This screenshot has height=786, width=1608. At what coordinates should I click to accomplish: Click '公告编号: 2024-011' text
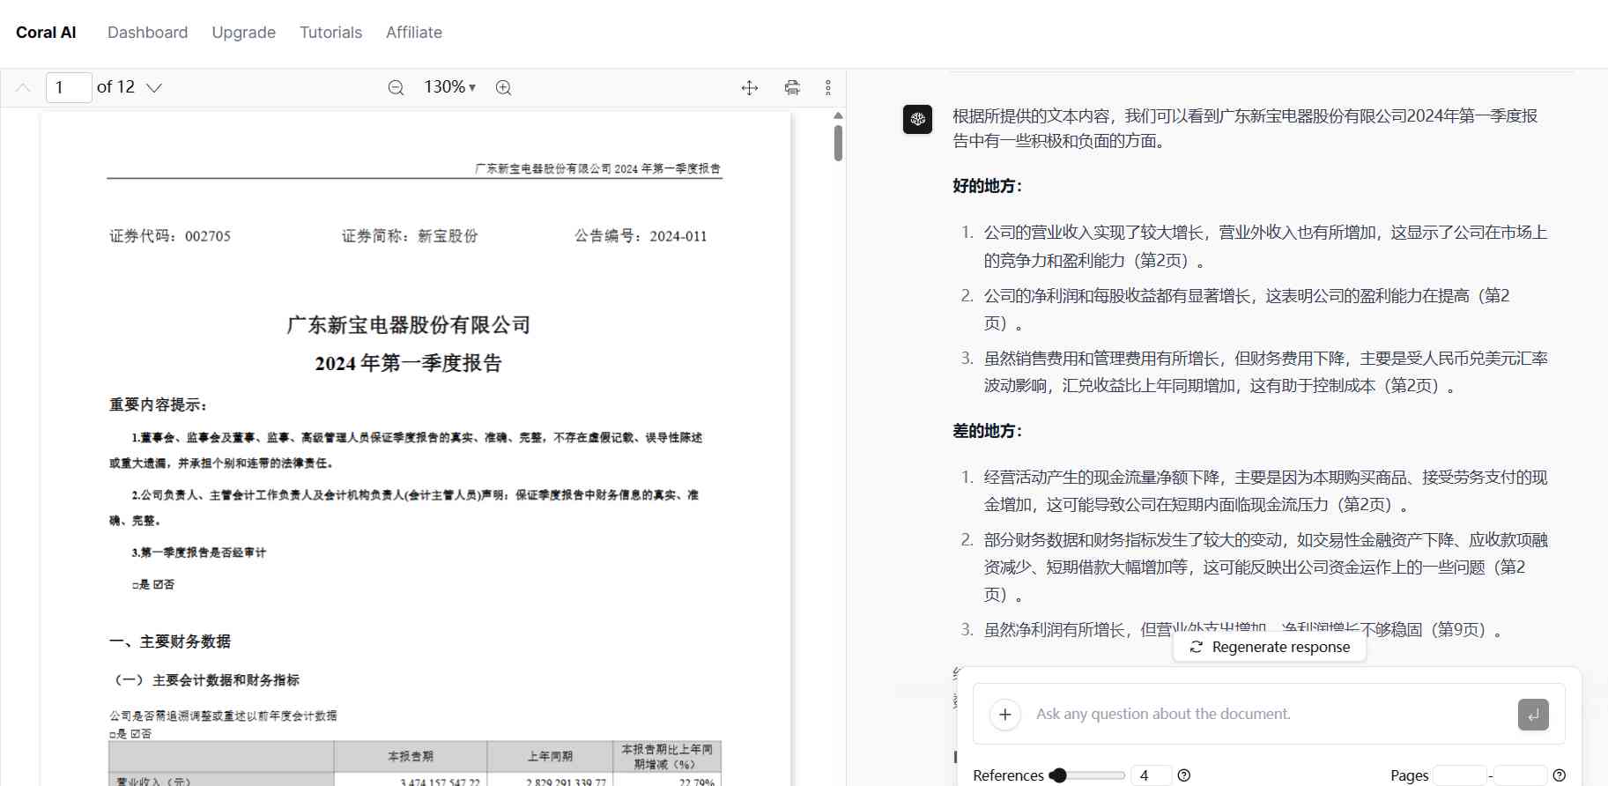click(641, 236)
